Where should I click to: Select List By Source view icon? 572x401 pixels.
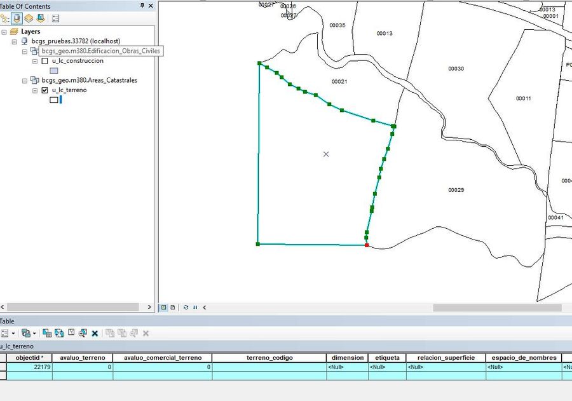click(17, 18)
